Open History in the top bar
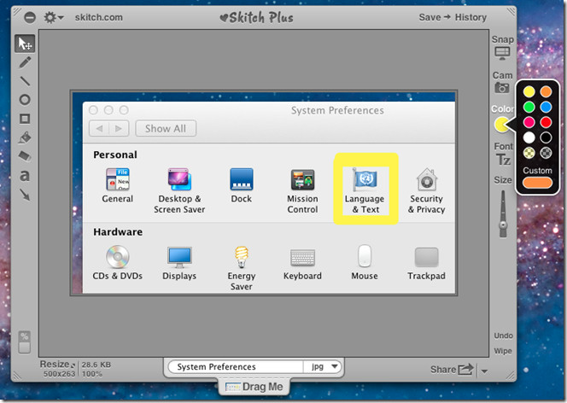Screen dimensions: 567x403 tap(471, 17)
